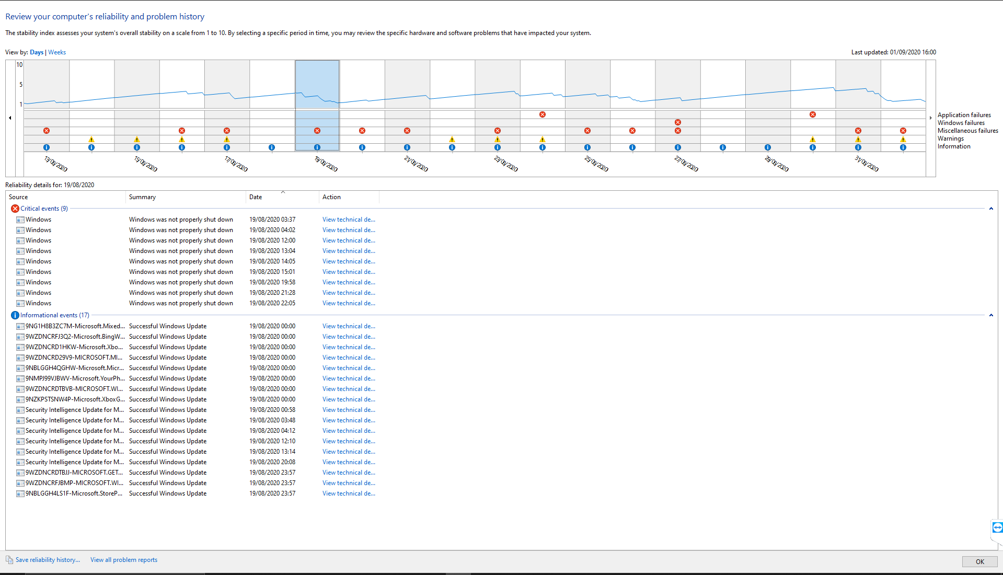Screen dimensions: 1003x575
Task: Click the Save reliability history link
Action: pos(48,560)
